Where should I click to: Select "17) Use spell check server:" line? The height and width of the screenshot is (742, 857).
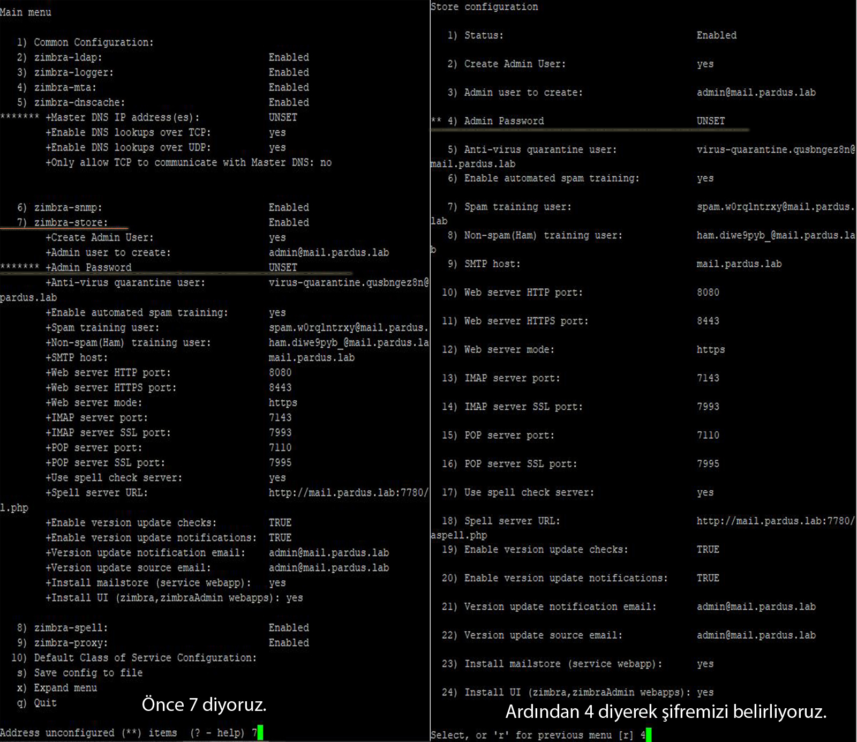pos(518,492)
